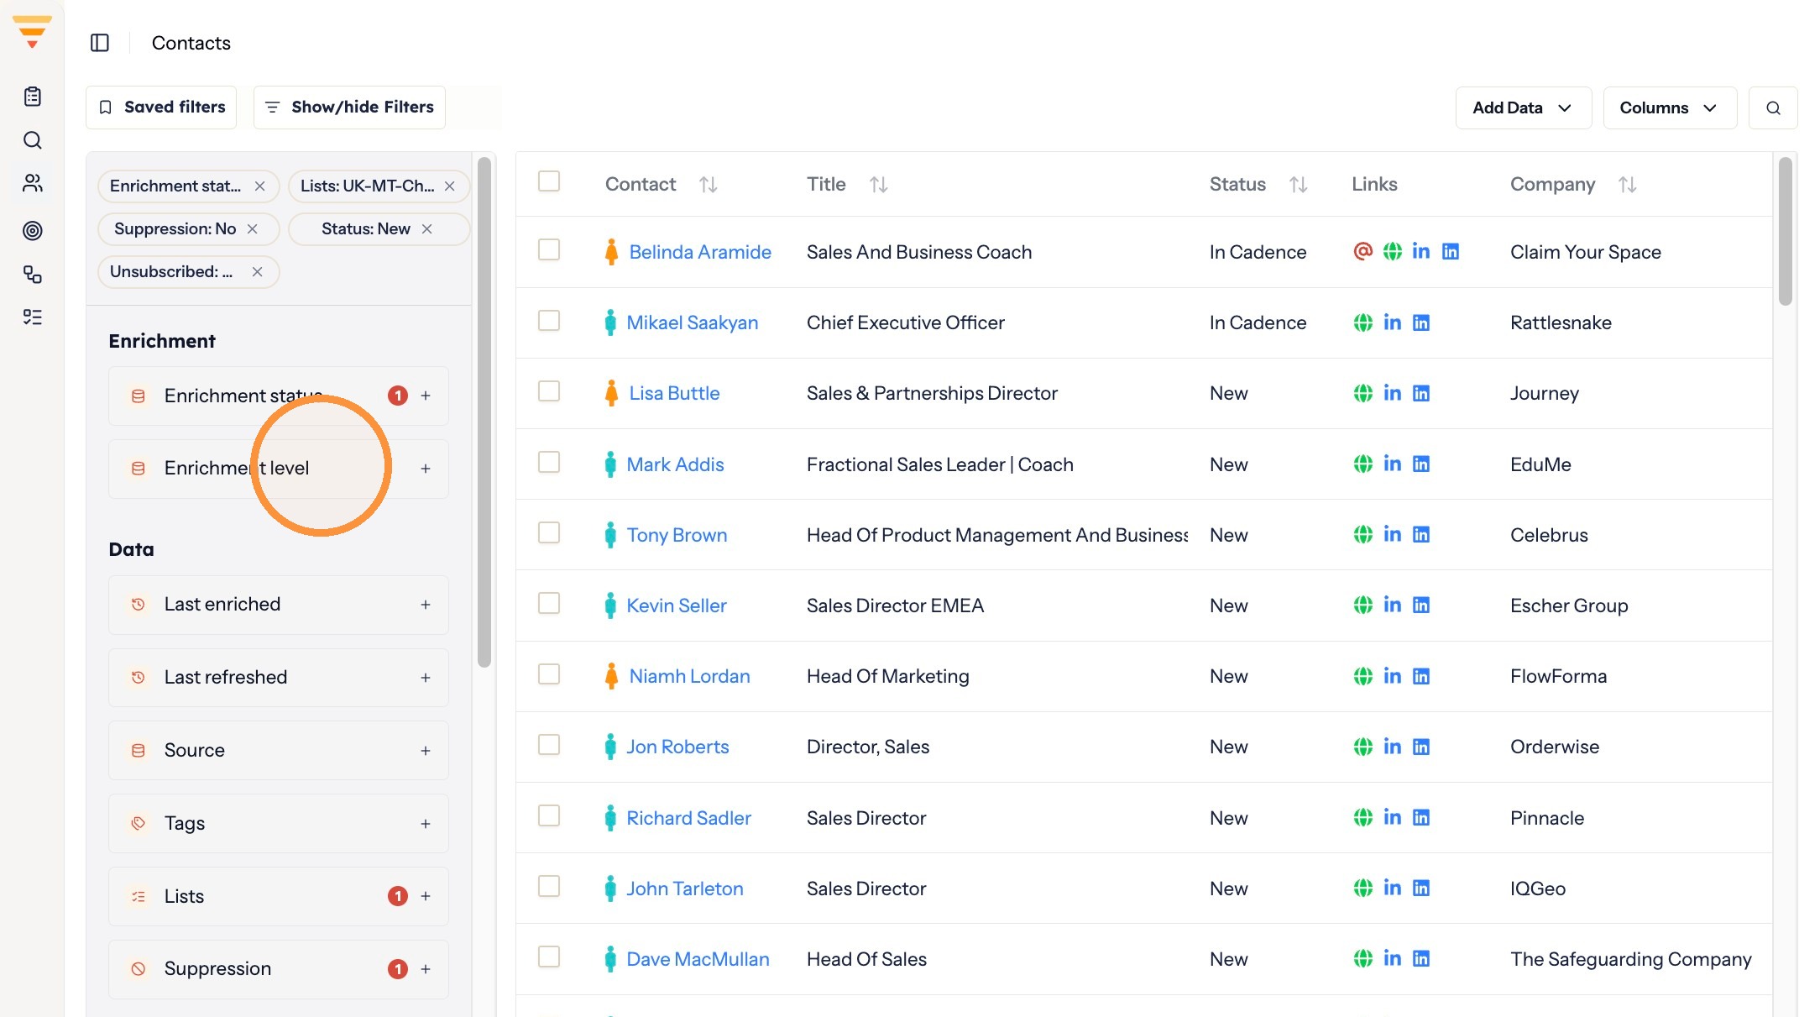Tick the select-all checkbox in table header
This screenshot has width=1820, height=1017.
(x=549, y=181)
